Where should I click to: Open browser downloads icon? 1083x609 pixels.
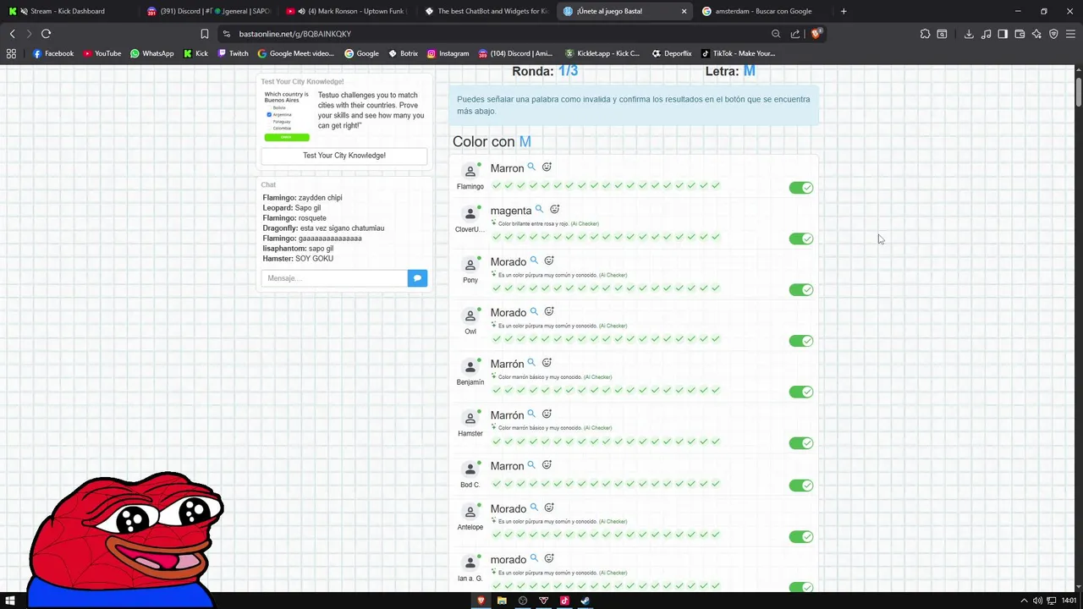[x=969, y=34]
